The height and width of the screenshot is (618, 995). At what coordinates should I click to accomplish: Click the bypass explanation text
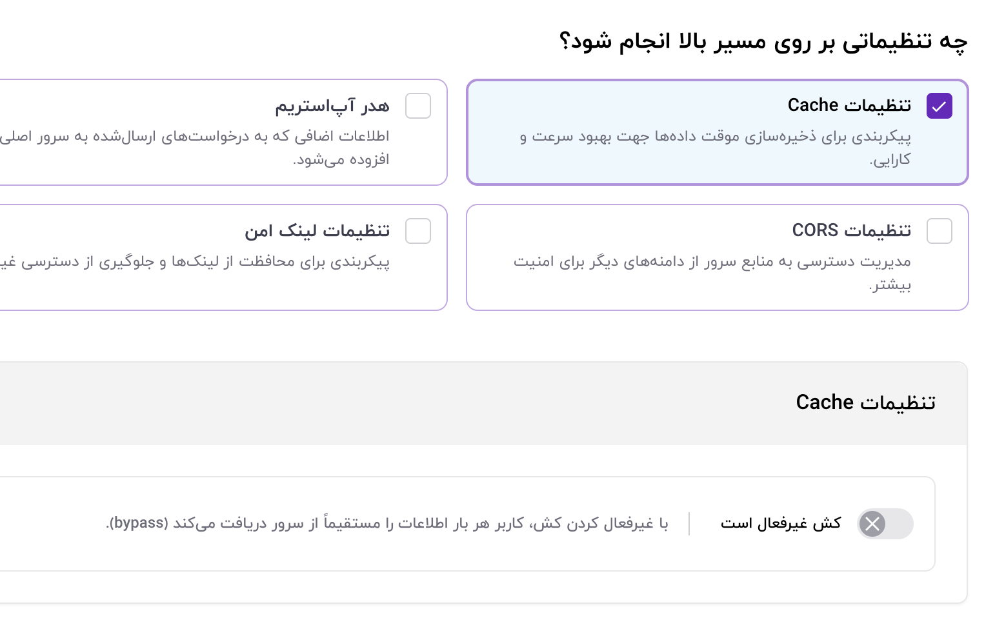tap(387, 523)
